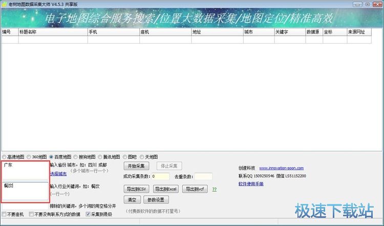Click the 数据源 column header

[314, 32]
